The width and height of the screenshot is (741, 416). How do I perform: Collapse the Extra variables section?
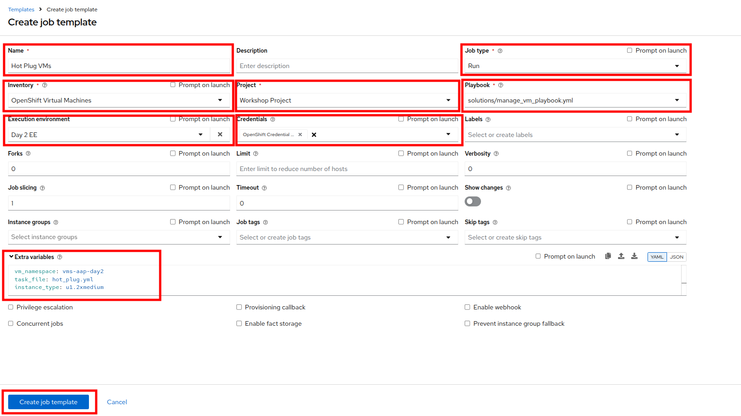click(11, 257)
